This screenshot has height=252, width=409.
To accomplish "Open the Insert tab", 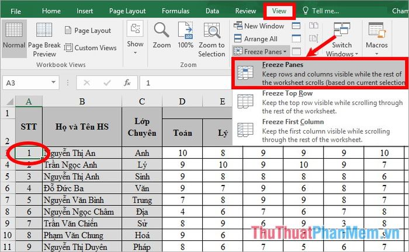I will [x=85, y=11].
